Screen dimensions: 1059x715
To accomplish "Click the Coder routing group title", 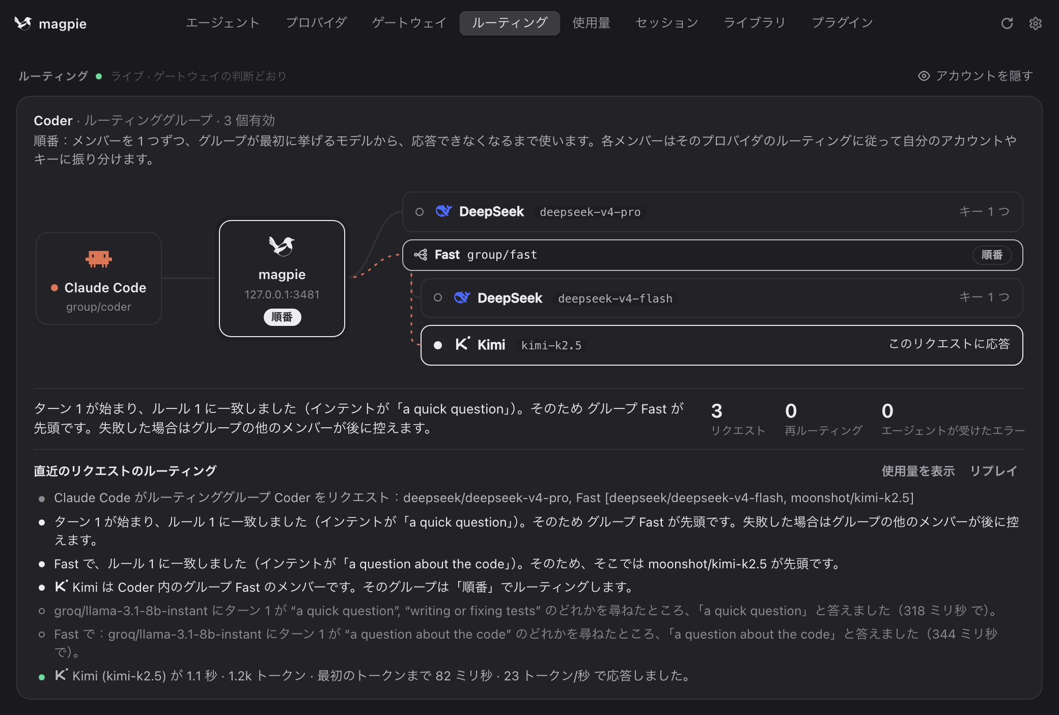I will pyautogui.click(x=53, y=121).
